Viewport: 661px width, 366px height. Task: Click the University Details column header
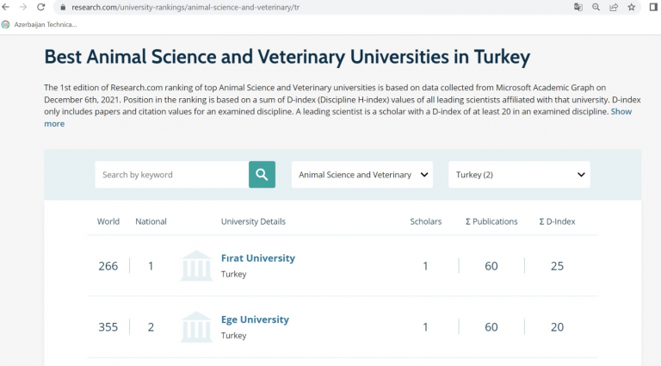coord(253,221)
